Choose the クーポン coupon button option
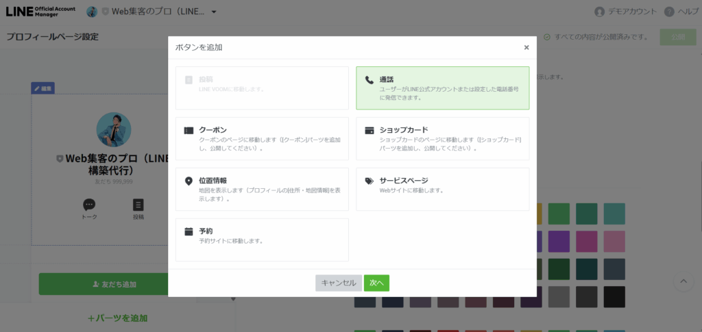 [x=262, y=138]
